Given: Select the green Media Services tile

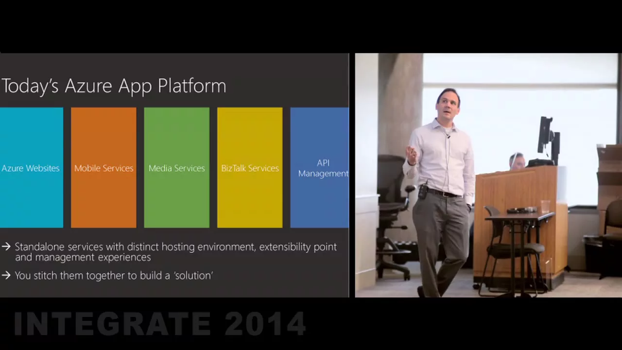Looking at the screenshot, I should (177, 168).
